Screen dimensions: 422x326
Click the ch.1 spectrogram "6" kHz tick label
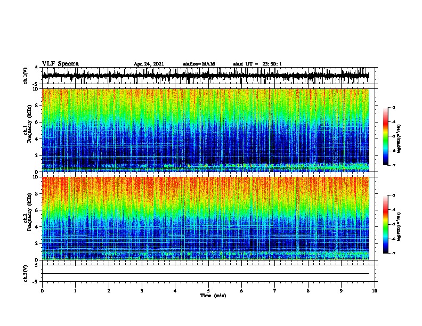[x=37, y=122]
